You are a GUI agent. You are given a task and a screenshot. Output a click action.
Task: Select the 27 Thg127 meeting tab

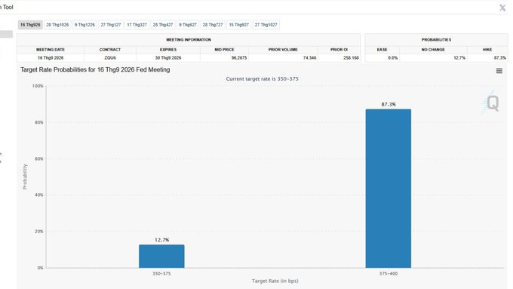(111, 25)
